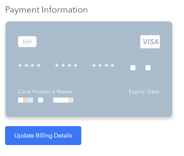
Task: Select the first masked card number group
Action: (29, 65)
